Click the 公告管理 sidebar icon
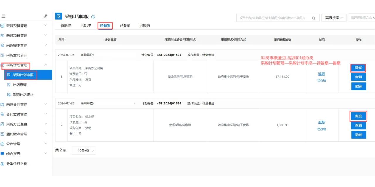The width and height of the screenshot is (375, 187). tap(2, 144)
